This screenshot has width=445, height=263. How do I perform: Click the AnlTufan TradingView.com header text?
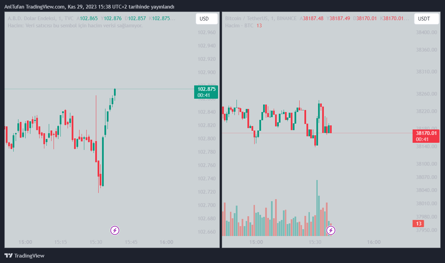point(89,7)
